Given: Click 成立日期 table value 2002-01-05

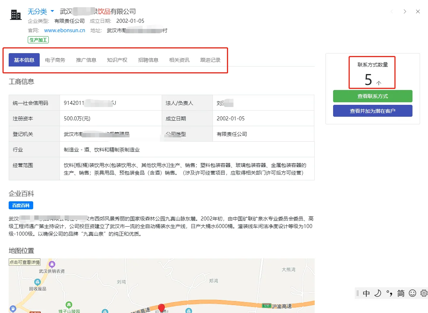Looking at the screenshot, I should click(231, 118).
